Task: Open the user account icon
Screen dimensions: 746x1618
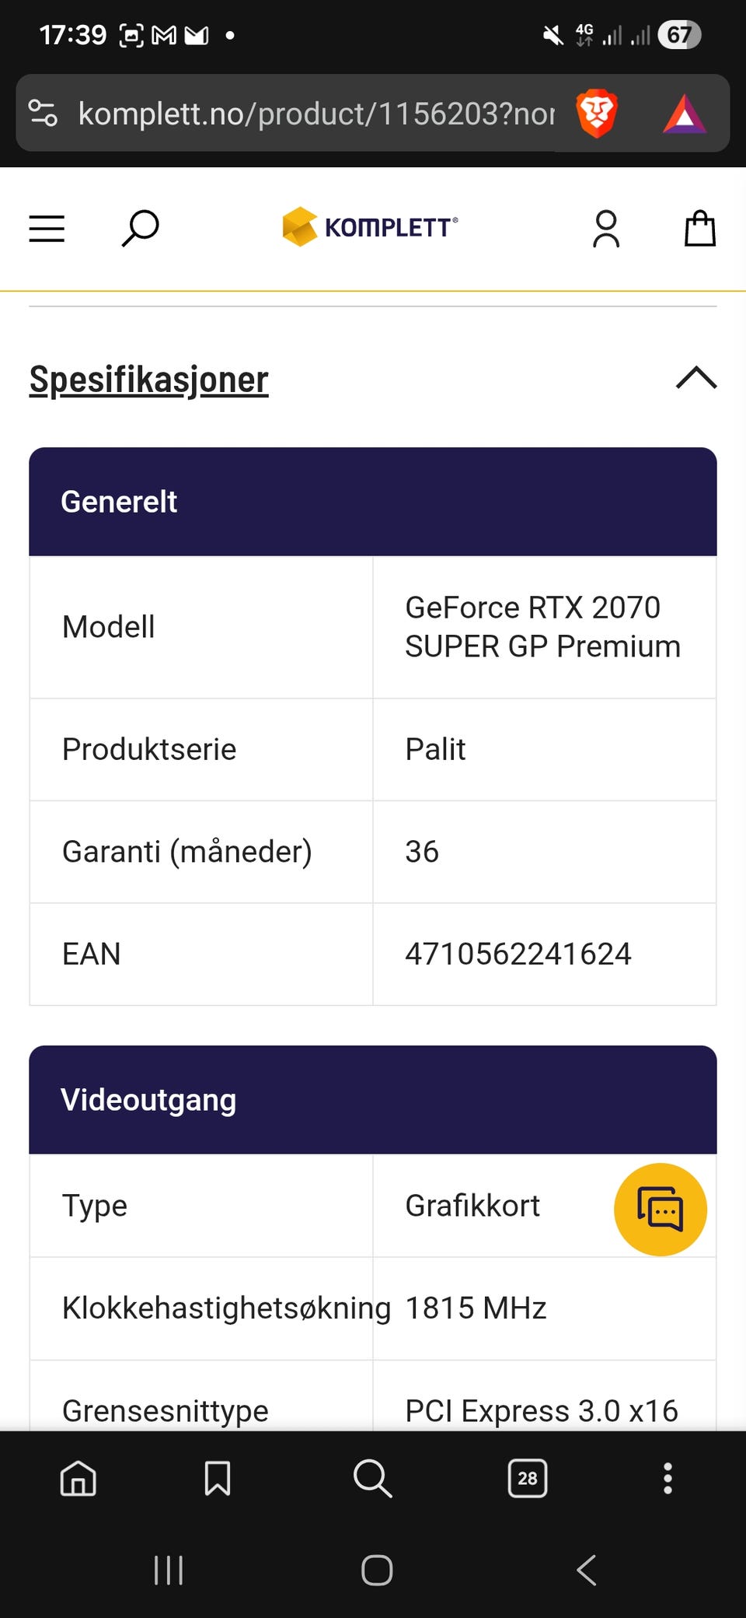Action: click(x=606, y=229)
